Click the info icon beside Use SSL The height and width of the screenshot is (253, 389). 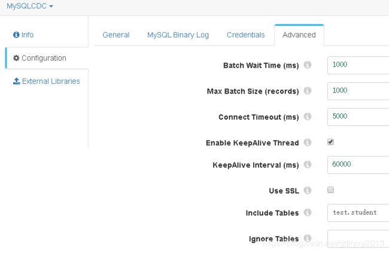point(308,191)
